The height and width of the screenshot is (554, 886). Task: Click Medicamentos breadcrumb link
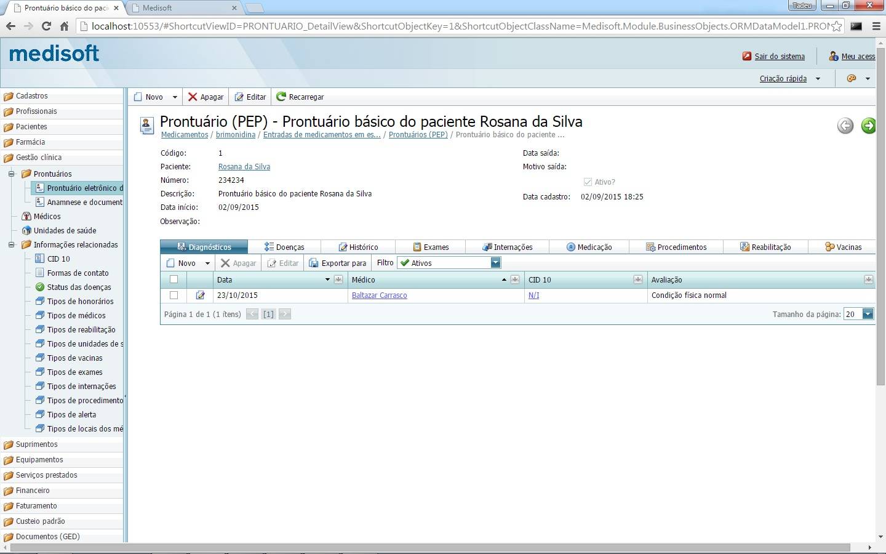click(x=185, y=135)
